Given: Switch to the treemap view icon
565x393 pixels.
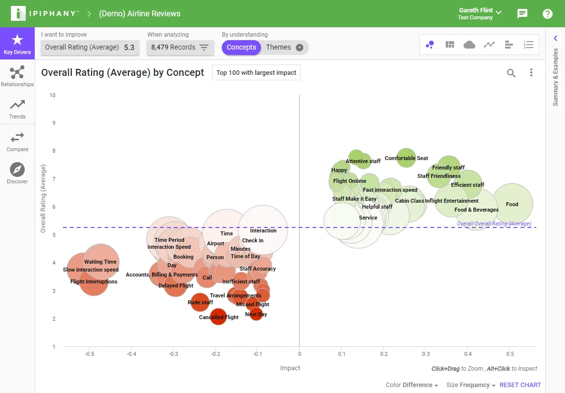Looking at the screenshot, I should [450, 45].
